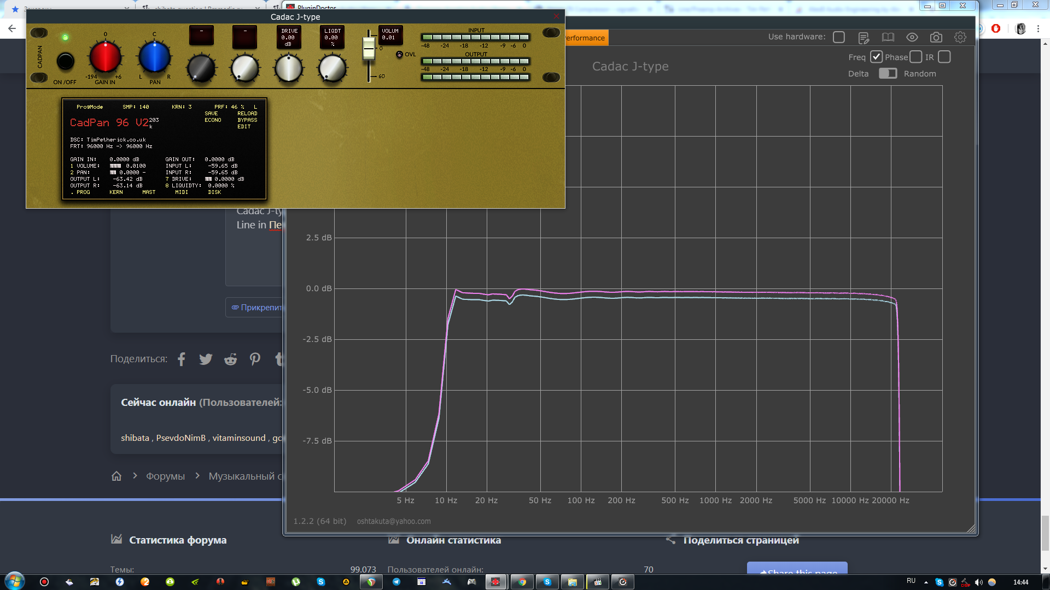
Task: Click the red GAIN IN knob
Action: tap(105, 57)
